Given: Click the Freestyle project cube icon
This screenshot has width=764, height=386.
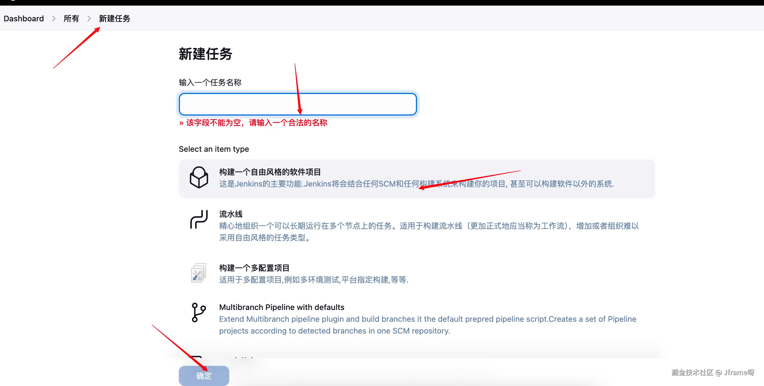Looking at the screenshot, I should (199, 177).
